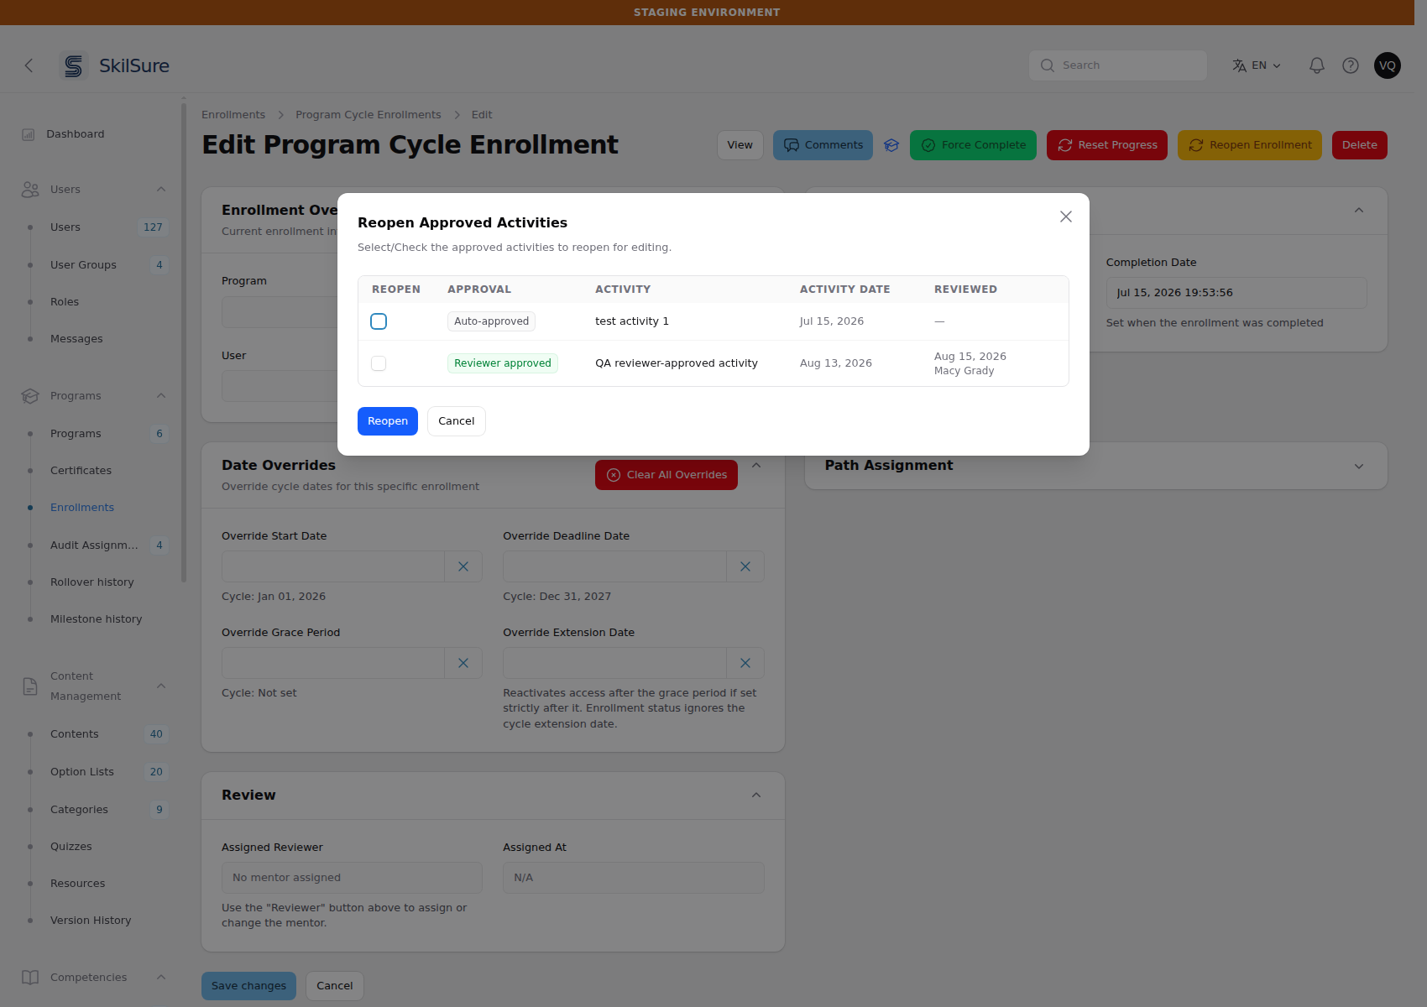Click the blue Reopen button
Image resolution: width=1427 pixels, height=1007 pixels.
(x=388, y=421)
